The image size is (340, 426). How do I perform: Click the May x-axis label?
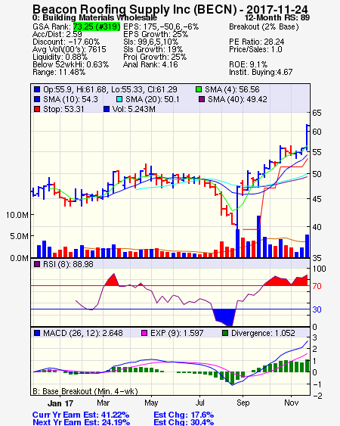click(151, 403)
